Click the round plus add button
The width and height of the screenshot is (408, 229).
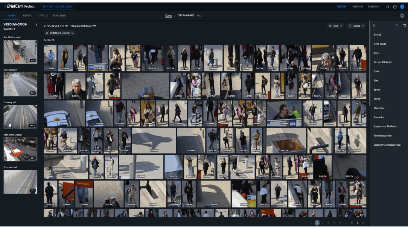402,16
